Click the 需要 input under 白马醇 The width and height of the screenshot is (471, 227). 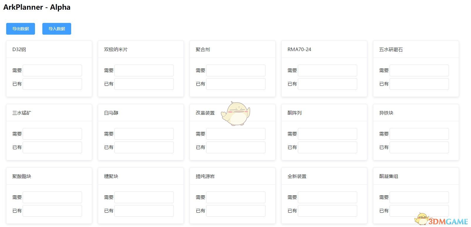pyautogui.click(x=144, y=134)
